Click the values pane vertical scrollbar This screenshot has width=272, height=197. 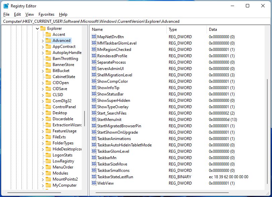267,131
